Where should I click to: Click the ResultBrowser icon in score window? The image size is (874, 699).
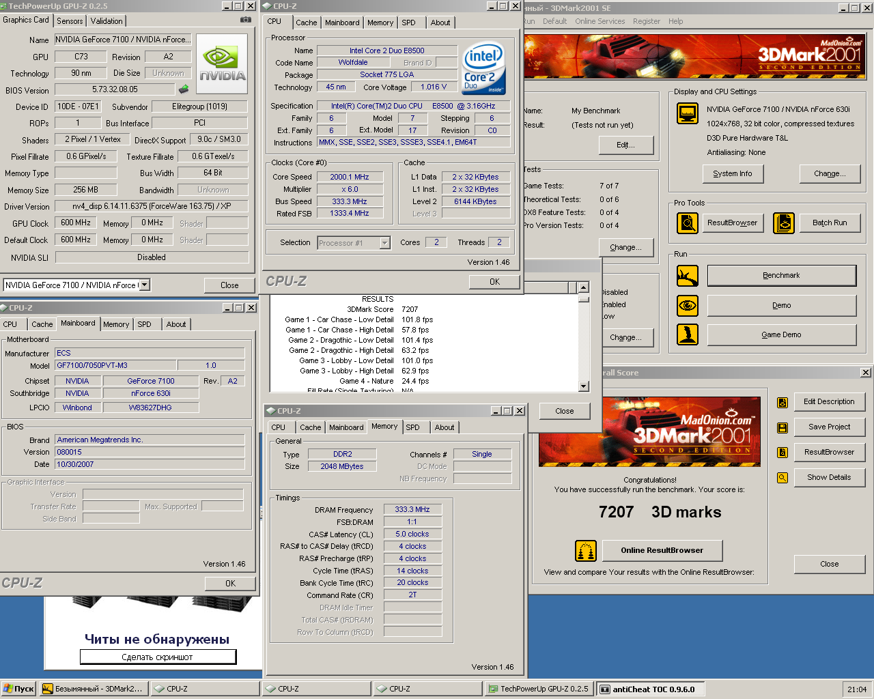[783, 452]
